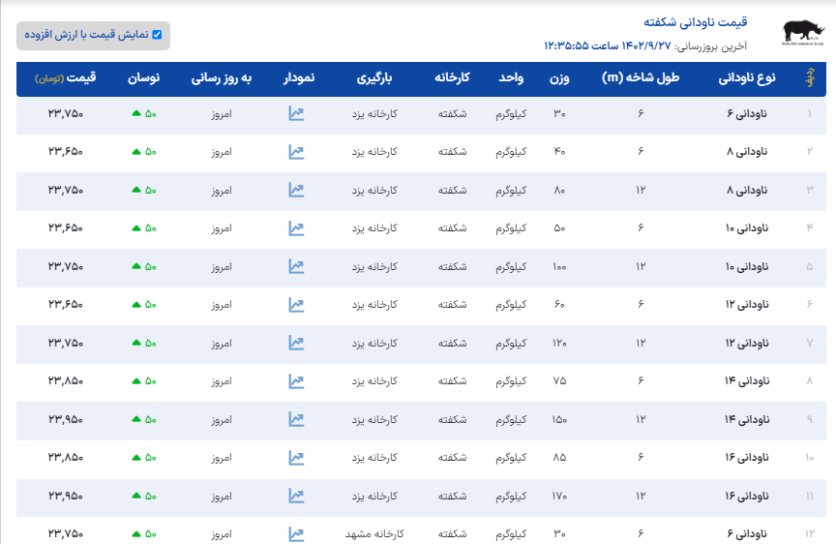Click price 23,950 in row 9
This screenshot has height=544, width=836.
click(x=66, y=420)
